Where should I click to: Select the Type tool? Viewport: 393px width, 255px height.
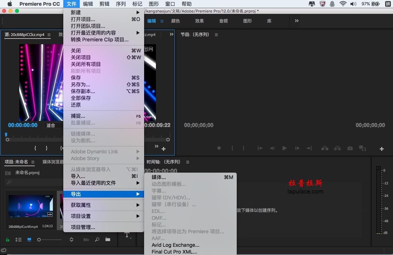click(127, 235)
